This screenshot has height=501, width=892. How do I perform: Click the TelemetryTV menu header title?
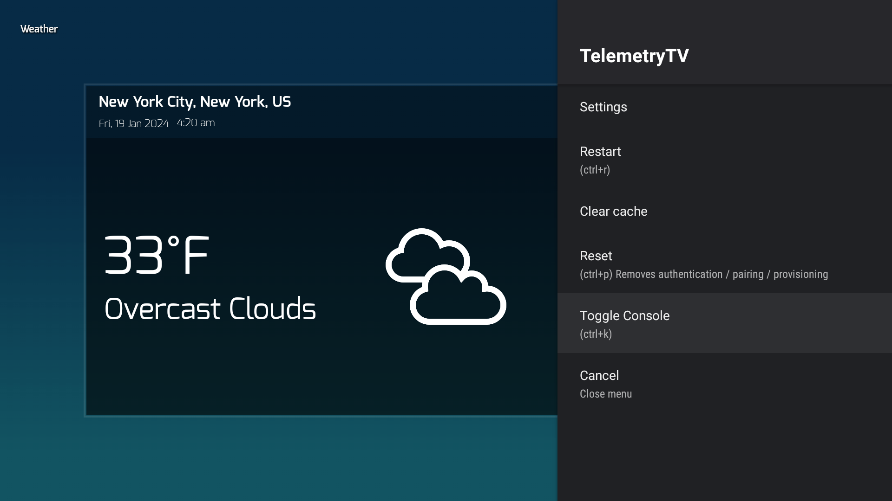pyautogui.click(x=634, y=56)
